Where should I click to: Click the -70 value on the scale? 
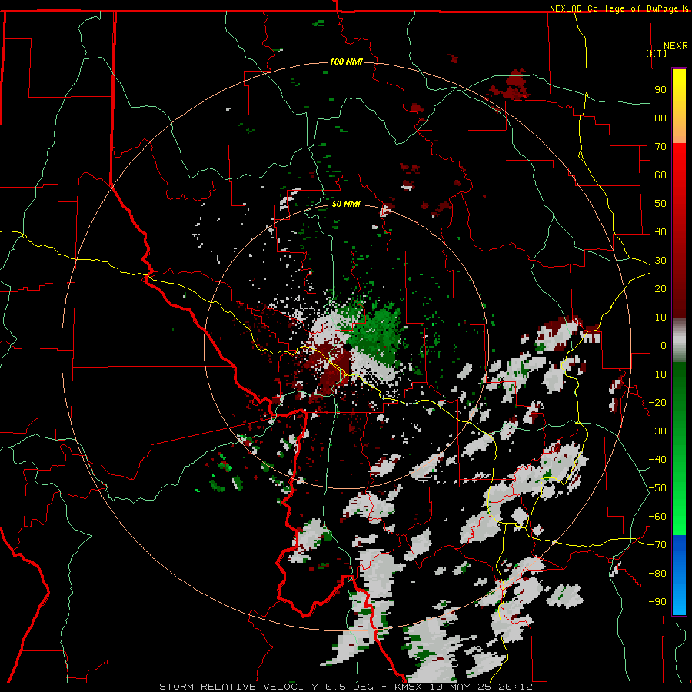point(657,545)
